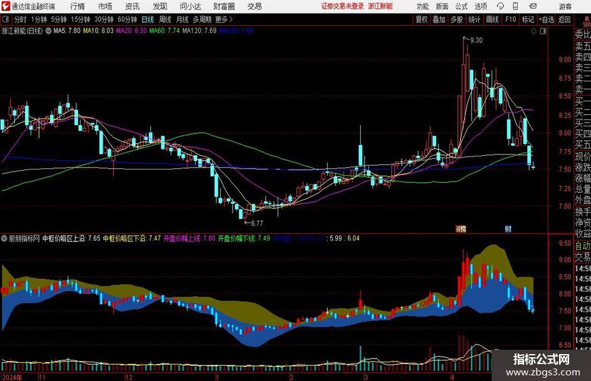Switch to the 1分钟 period tab
The width and height of the screenshot is (591, 381).
[x=39, y=19]
